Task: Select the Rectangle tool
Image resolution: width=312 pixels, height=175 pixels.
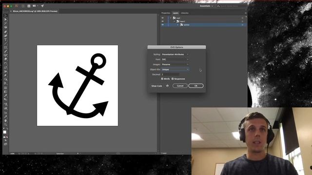Action: [x=5, y=48]
